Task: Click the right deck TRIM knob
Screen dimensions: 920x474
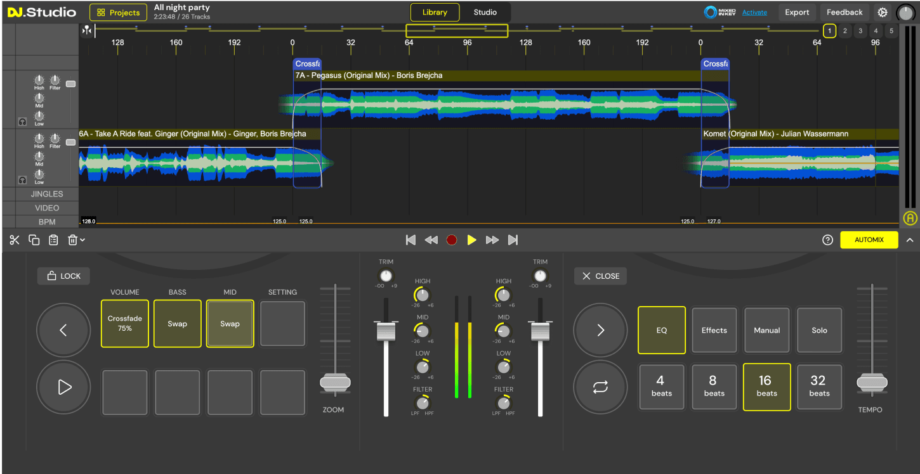Action: (540, 276)
